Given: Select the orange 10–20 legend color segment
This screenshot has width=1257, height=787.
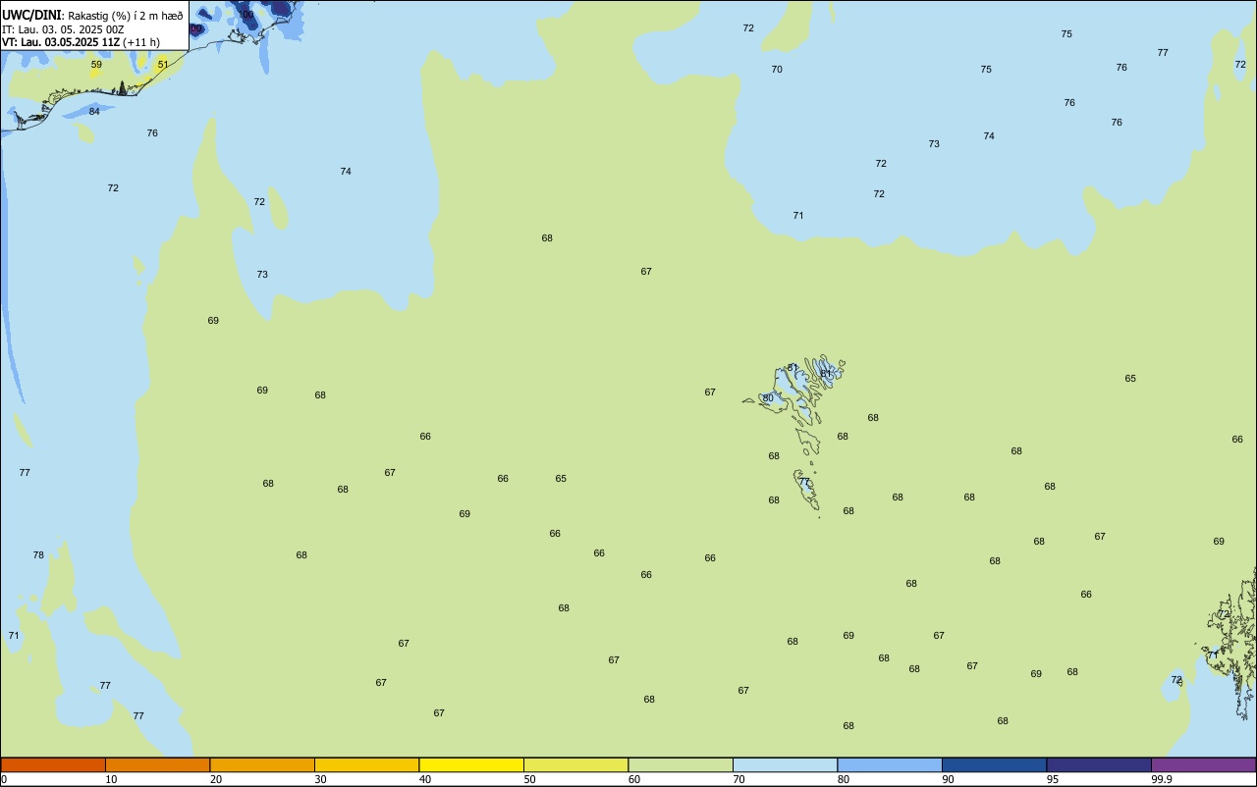Looking at the screenshot, I should click(x=157, y=764).
